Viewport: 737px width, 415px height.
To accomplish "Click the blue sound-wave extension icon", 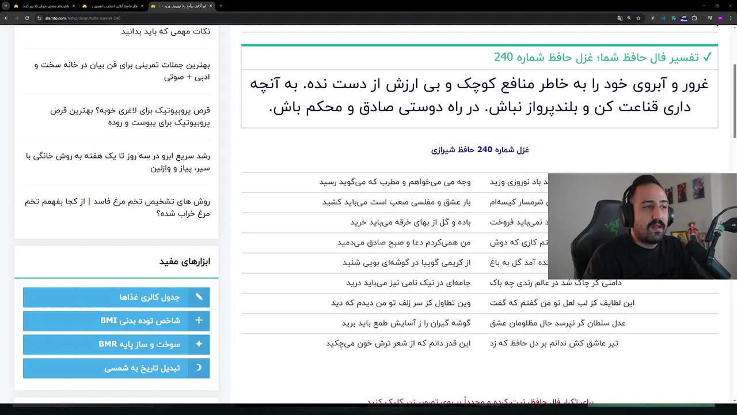I will 663,18.
